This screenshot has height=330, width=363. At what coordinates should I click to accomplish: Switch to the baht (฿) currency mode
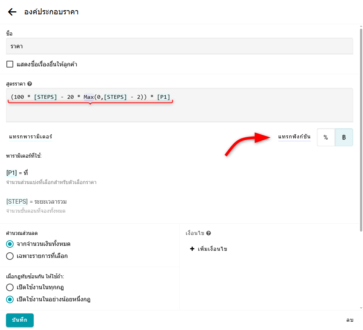click(344, 137)
